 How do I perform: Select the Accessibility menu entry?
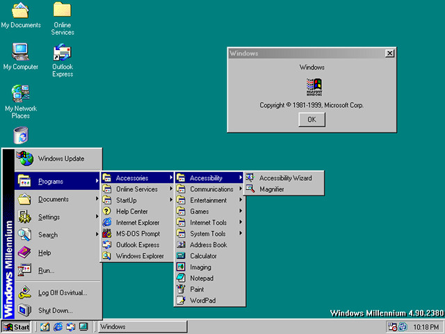[x=209, y=178]
